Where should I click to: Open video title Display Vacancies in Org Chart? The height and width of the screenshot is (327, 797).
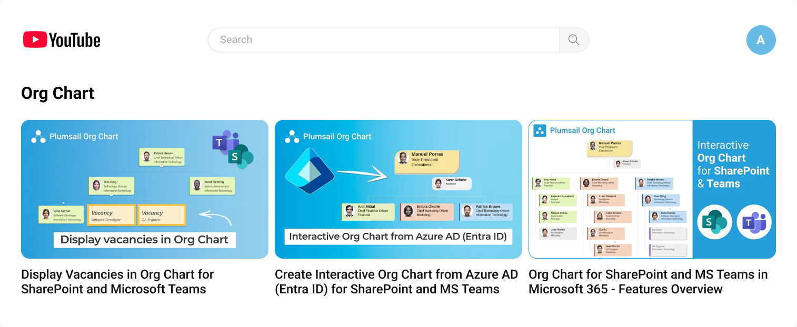click(117, 282)
